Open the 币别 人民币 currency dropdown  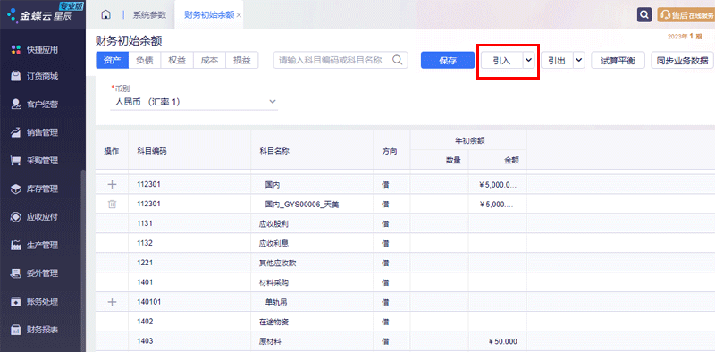pos(194,102)
